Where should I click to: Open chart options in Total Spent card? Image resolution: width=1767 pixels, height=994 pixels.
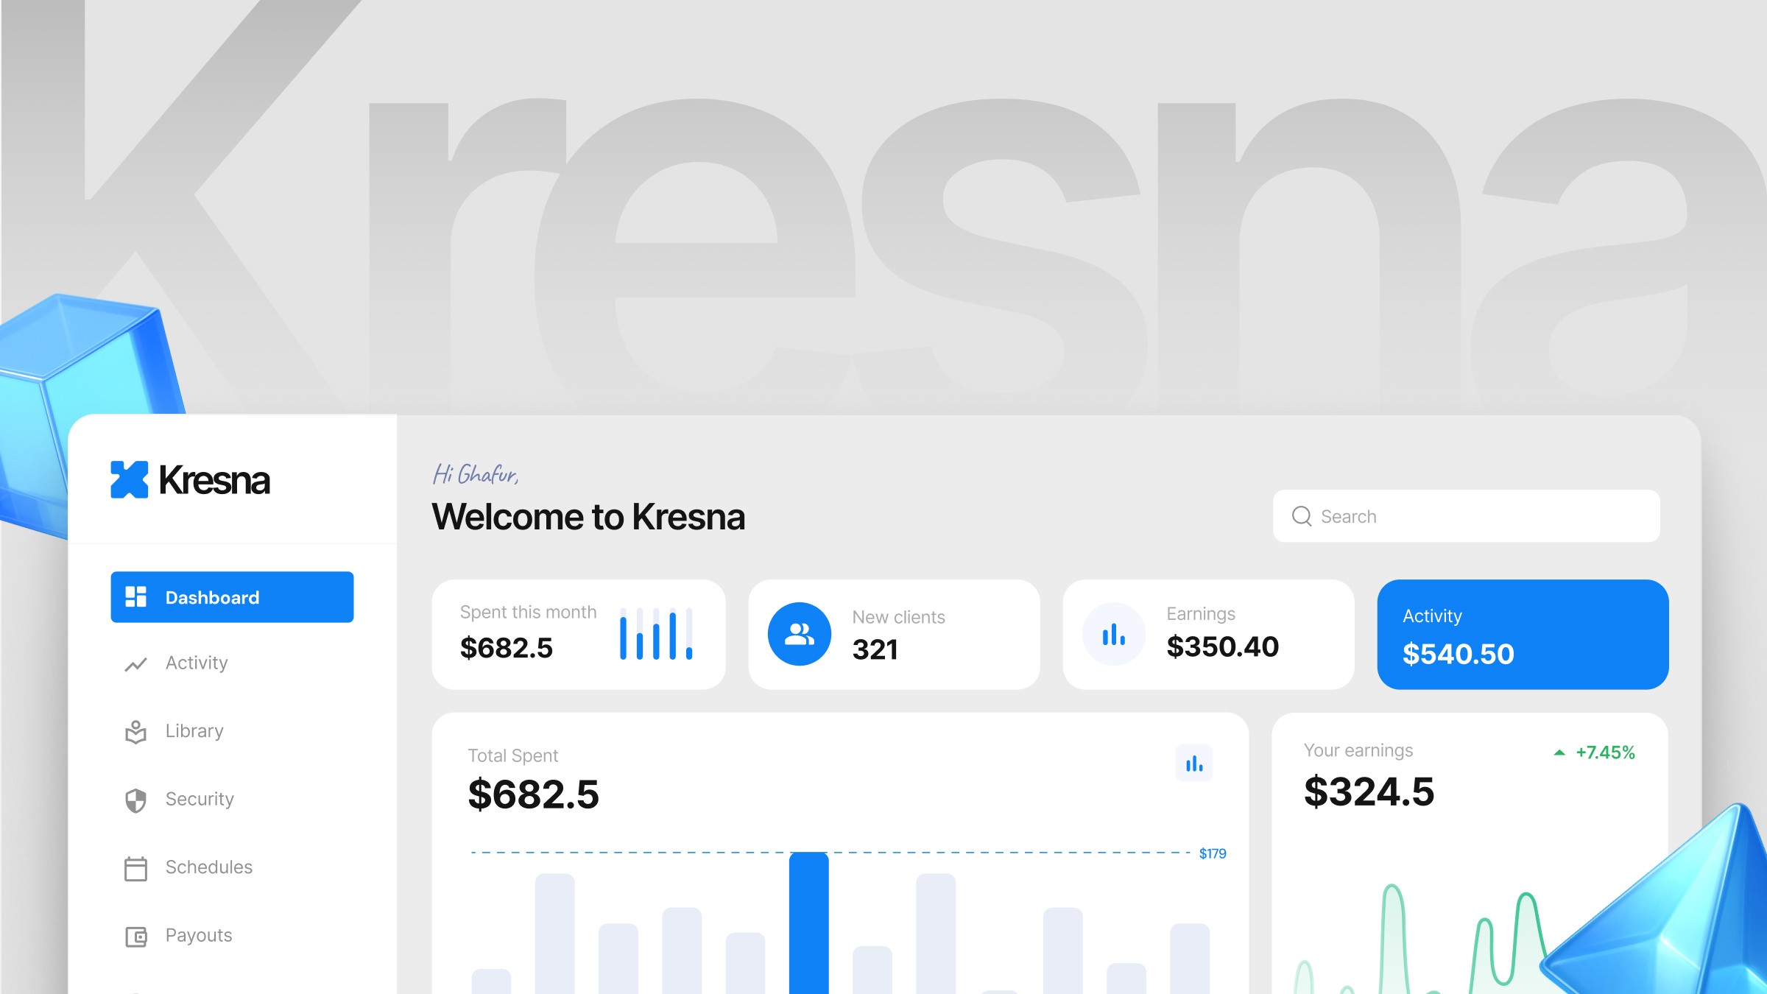click(1194, 764)
